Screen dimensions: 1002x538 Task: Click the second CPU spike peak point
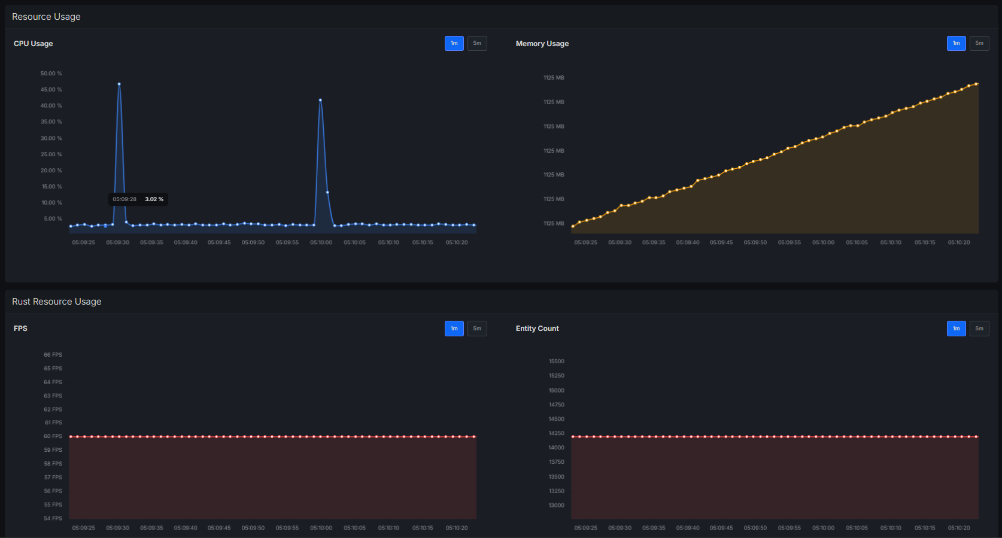[320, 100]
